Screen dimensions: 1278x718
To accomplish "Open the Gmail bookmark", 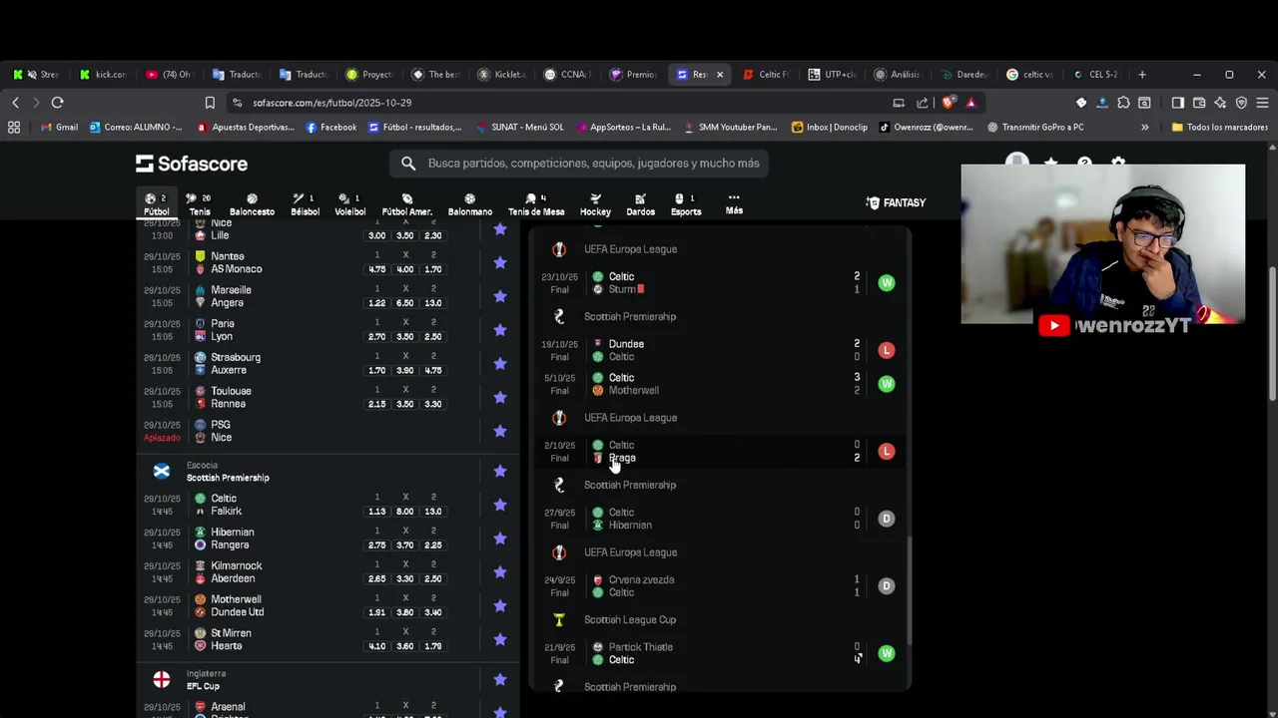I will tap(59, 128).
